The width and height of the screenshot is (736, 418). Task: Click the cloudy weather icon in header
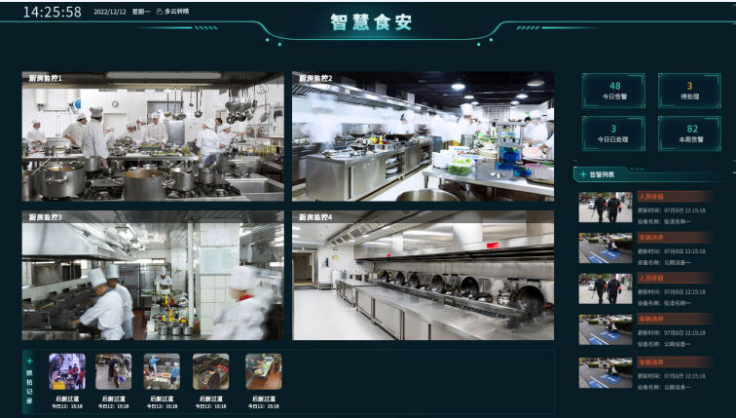(160, 13)
